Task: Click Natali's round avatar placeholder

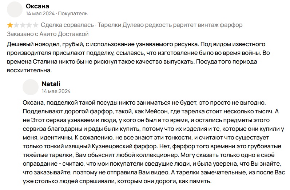Action: click(31, 87)
